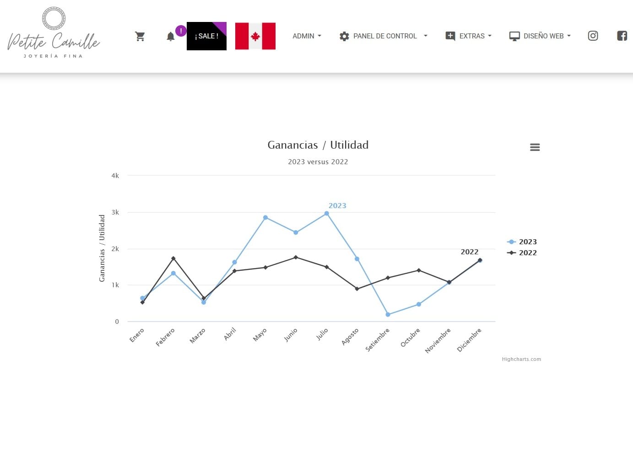The image size is (633, 451).
Task: Click the Canada flag icon
Action: click(x=255, y=36)
